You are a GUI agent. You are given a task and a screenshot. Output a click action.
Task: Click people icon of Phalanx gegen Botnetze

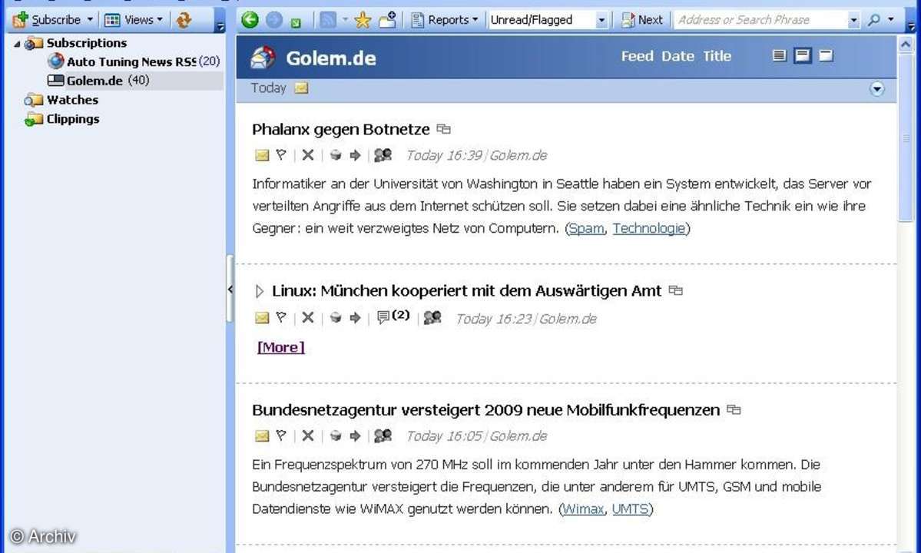pos(383,154)
